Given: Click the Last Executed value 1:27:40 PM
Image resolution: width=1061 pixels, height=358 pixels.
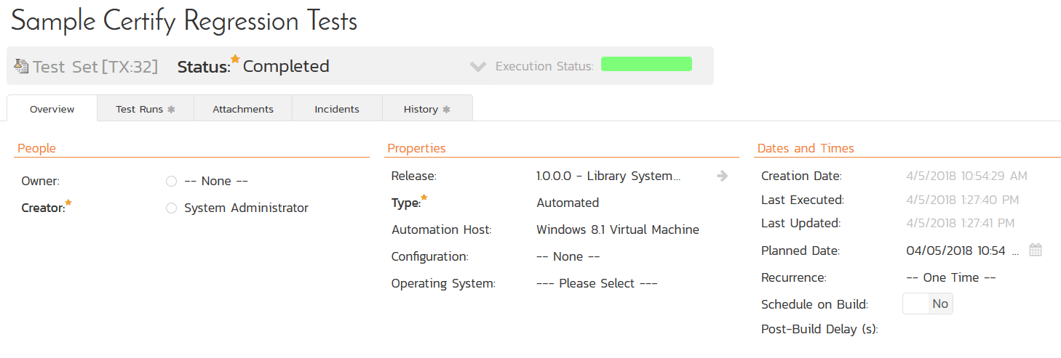Looking at the screenshot, I should [x=963, y=200].
